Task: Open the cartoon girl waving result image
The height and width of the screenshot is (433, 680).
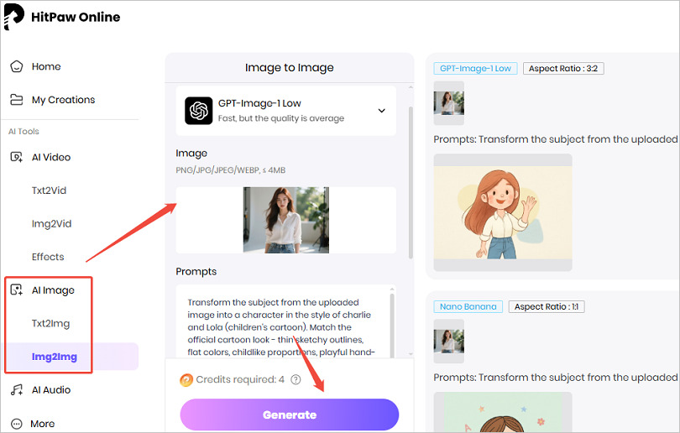Action: (503, 212)
